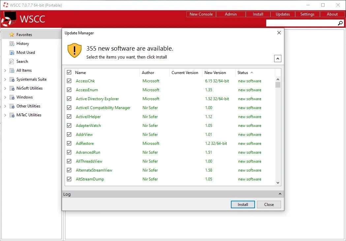Click the MiTeC Utilities folder icon
Image resolution: width=346 pixels, height=241 pixels.
(x=12, y=115)
